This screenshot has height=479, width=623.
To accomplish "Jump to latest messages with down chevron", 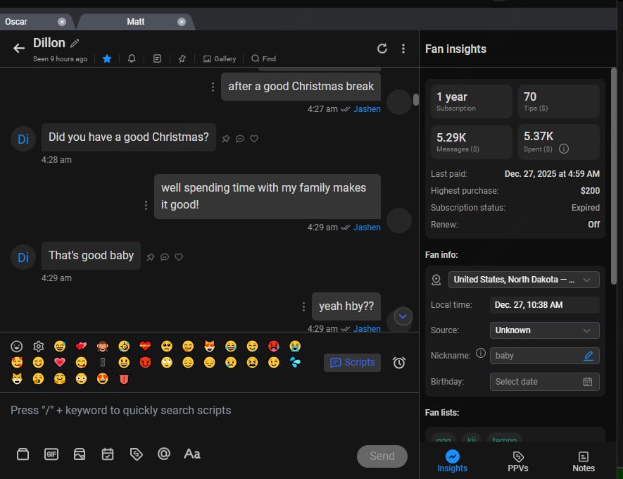I will 403,316.
